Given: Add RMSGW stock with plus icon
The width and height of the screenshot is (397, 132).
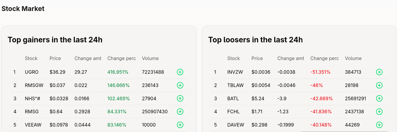Looking at the screenshot, I should (180, 85).
